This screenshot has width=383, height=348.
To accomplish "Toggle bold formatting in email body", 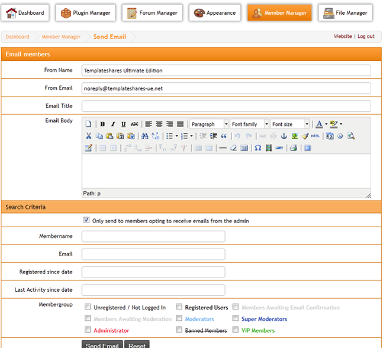I will [102, 124].
